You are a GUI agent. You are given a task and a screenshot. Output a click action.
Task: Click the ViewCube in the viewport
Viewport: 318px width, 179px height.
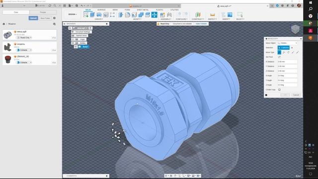pyautogui.click(x=295, y=29)
